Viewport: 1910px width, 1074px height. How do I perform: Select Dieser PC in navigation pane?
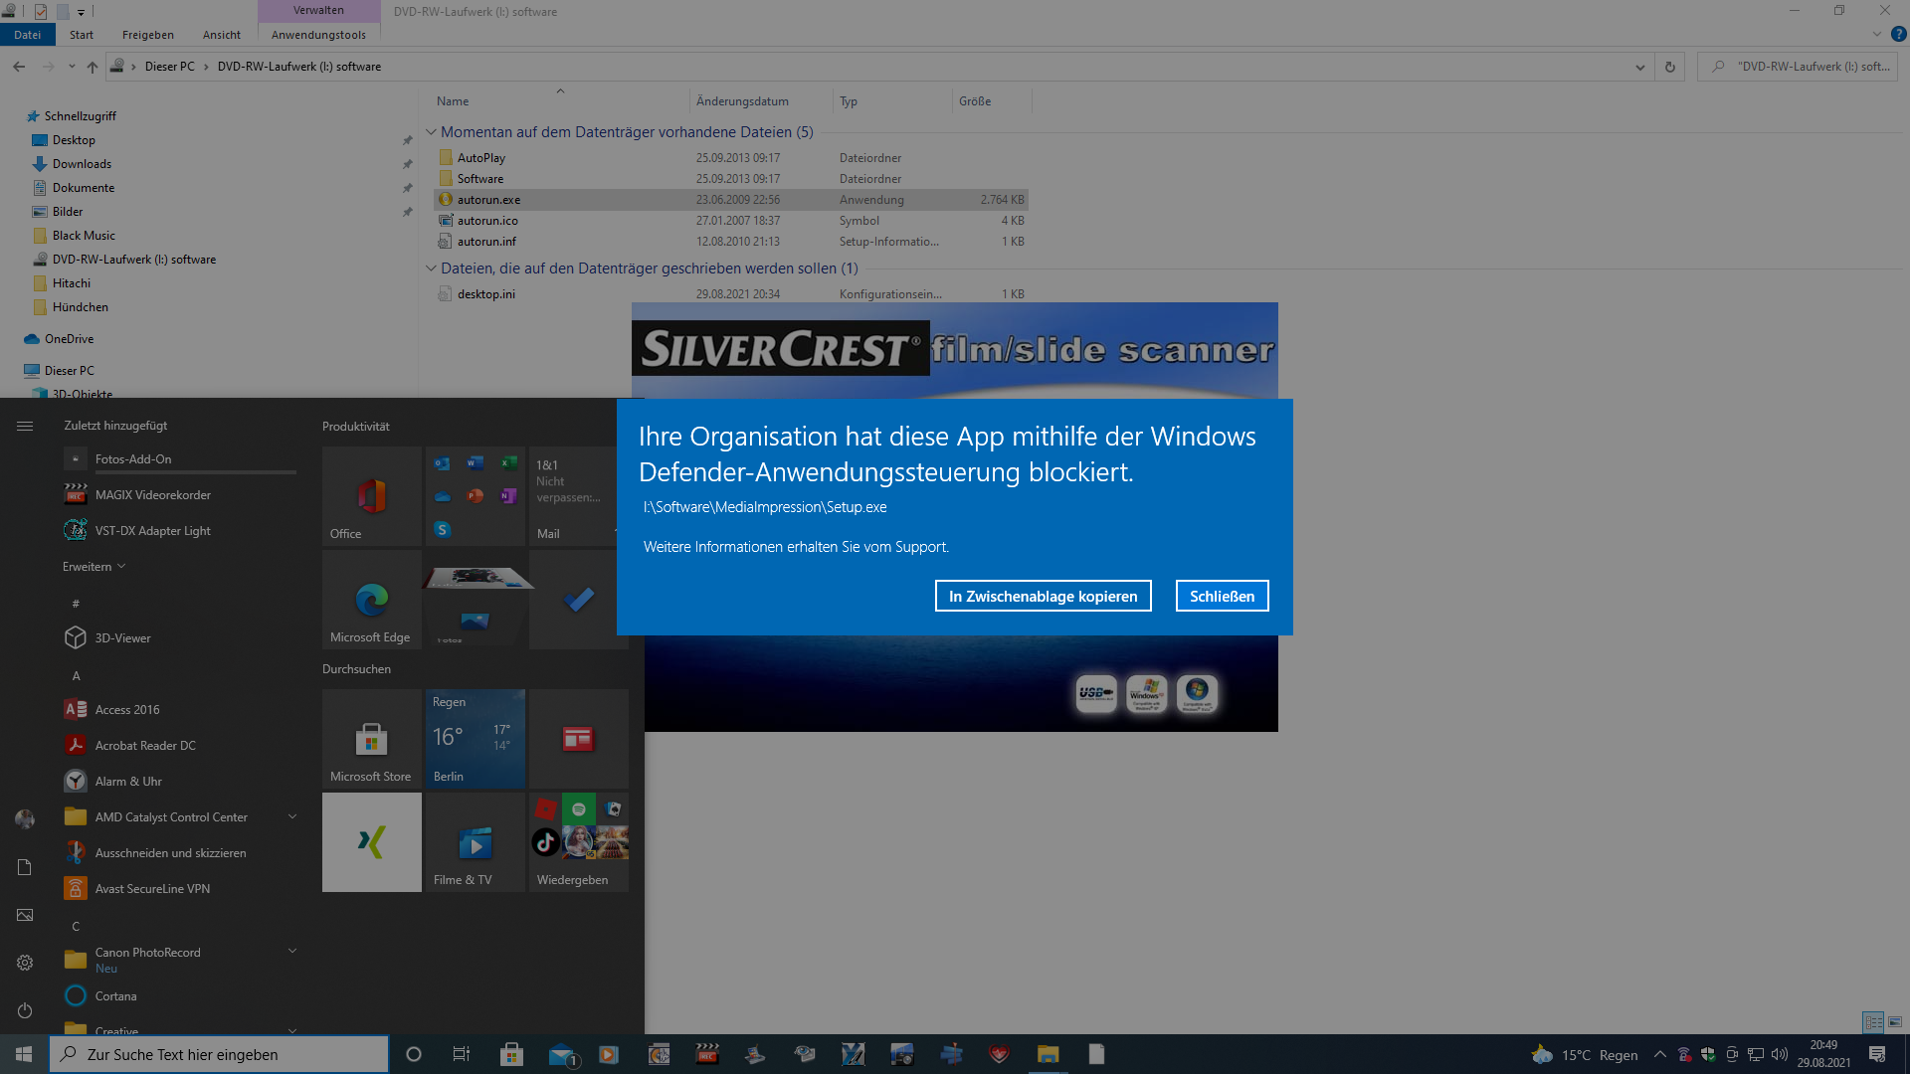pyautogui.click(x=69, y=371)
